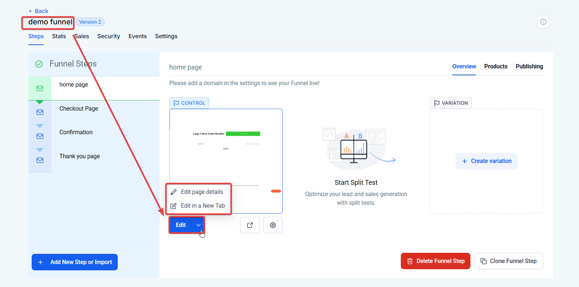Image resolution: width=579 pixels, height=287 pixels.
Task: Choose Edit page details from menu
Action: point(202,192)
